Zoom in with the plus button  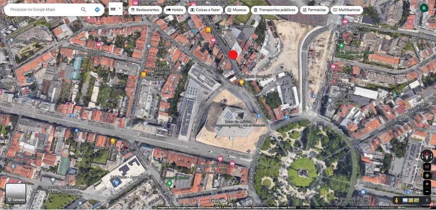(x=427, y=184)
